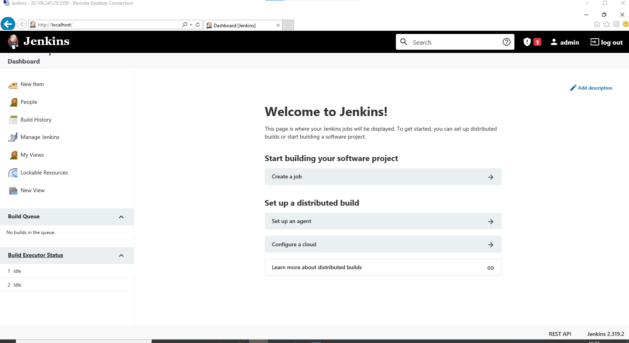Click the Jenkins title text in header

click(46, 41)
